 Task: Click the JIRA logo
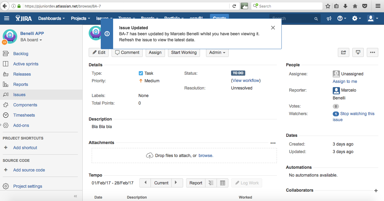(x=24, y=18)
